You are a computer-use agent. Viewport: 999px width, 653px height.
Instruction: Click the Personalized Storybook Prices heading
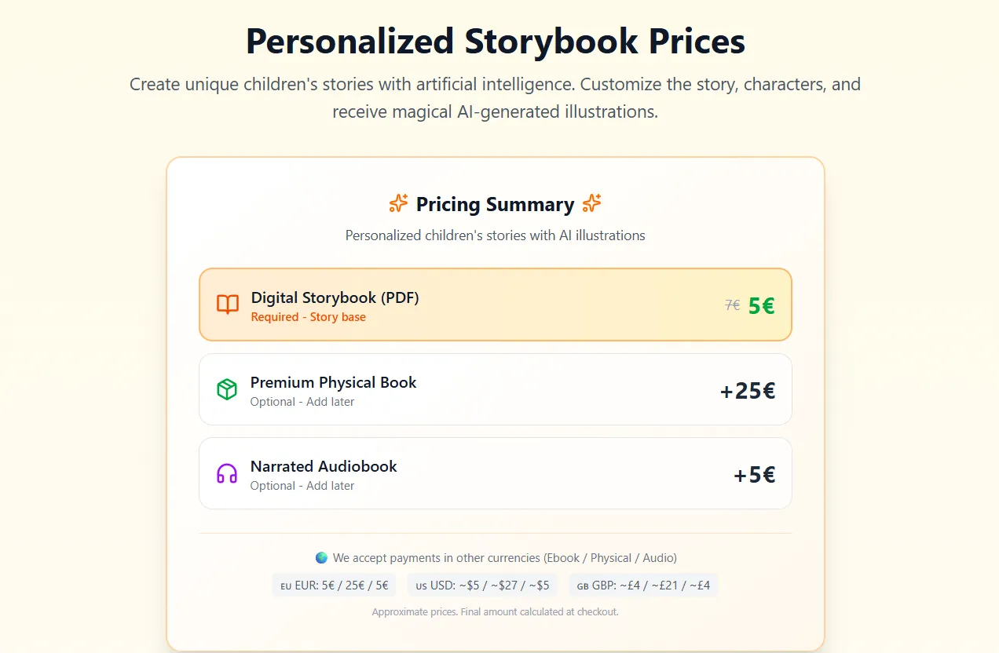click(x=495, y=41)
